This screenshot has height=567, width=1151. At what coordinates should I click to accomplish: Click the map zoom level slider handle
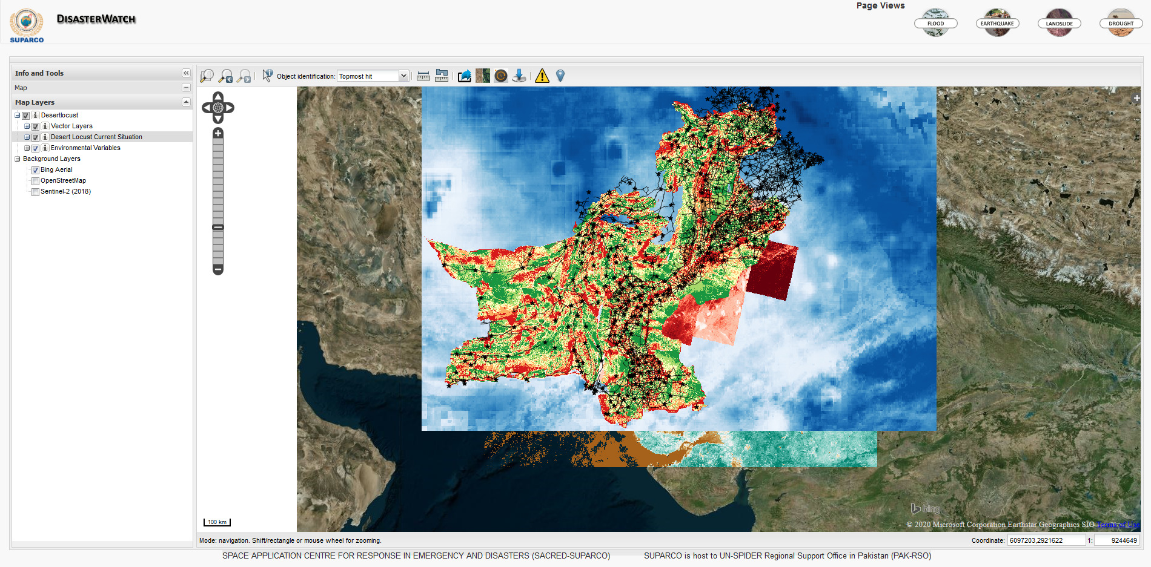(x=218, y=228)
